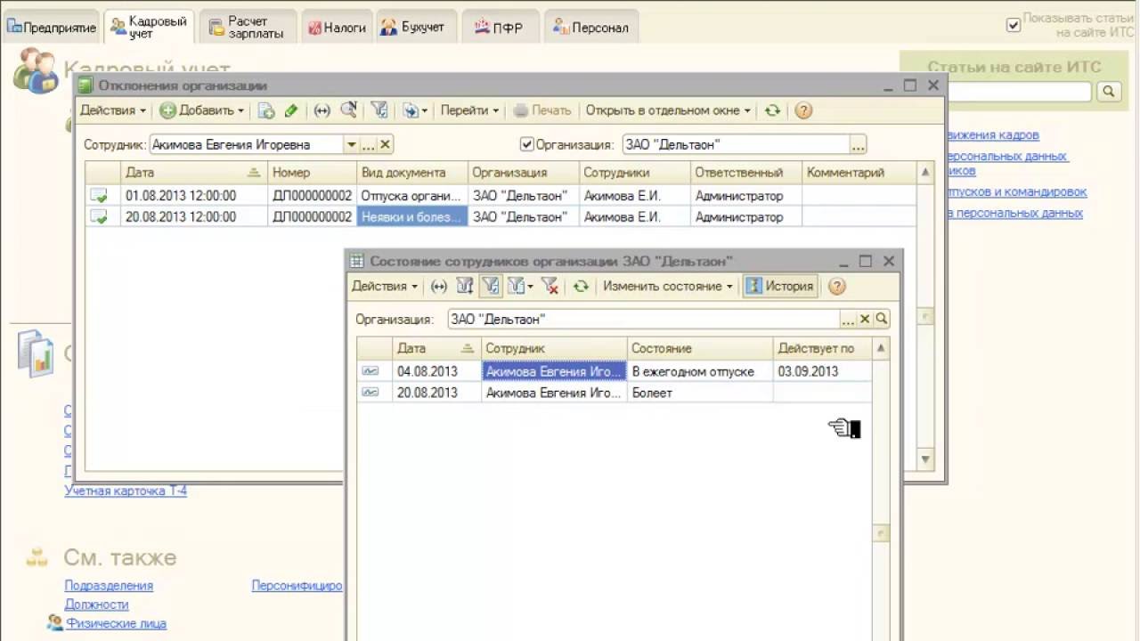Viewport: 1140px width, 641px height.
Task: Click the Печать button in Отклонения toolbar
Action: click(542, 110)
